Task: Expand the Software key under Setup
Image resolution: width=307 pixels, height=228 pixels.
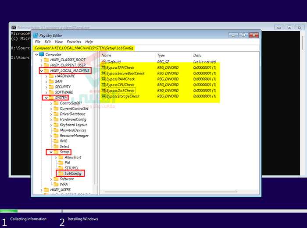Action: coord(51,179)
